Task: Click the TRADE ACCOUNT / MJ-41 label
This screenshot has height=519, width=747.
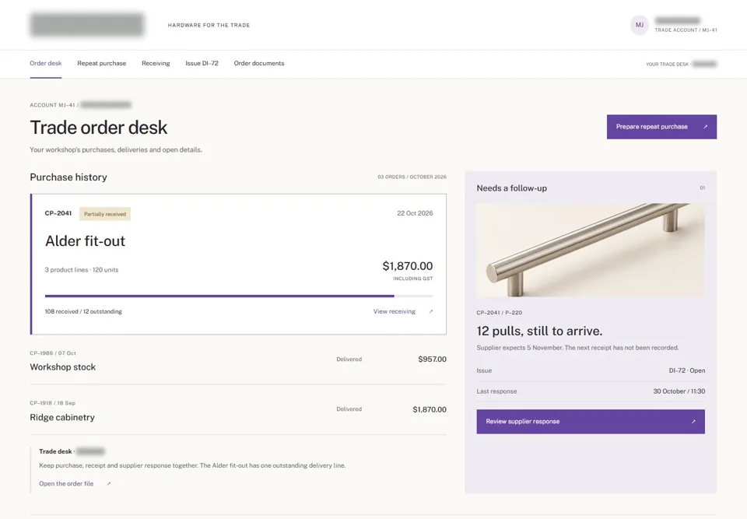Action: (686, 30)
